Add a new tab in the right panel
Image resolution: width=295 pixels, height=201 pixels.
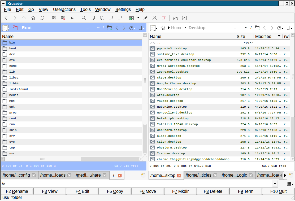291,175
